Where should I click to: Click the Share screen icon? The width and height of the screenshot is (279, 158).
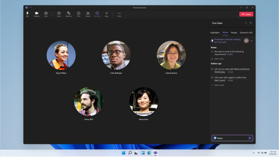[59, 14]
